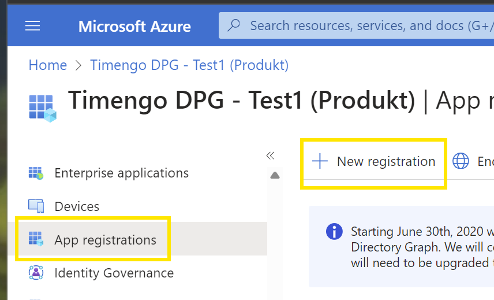The image size is (494, 300).
Task: Collapse the sidebar with double chevron
Action: 270,155
